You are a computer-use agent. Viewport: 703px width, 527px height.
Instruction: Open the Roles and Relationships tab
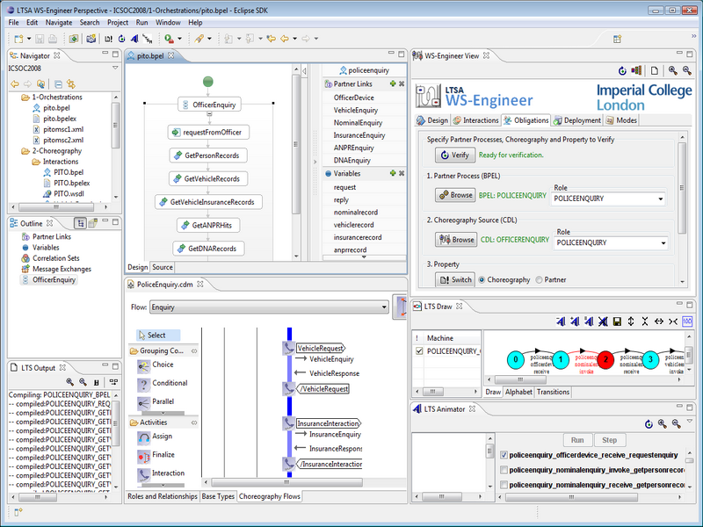(x=162, y=496)
